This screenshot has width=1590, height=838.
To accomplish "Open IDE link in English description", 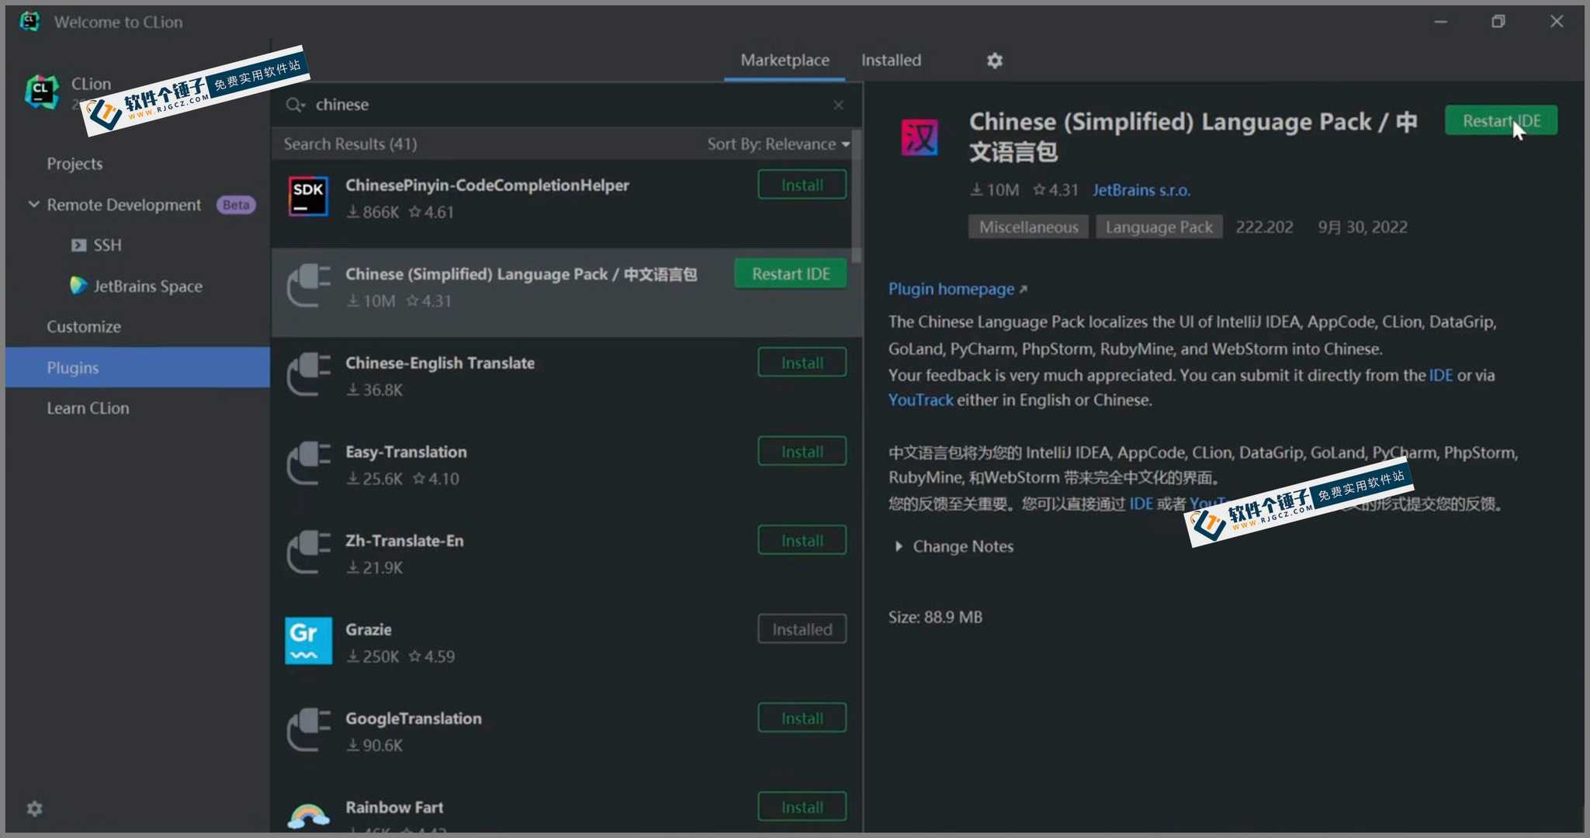I will point(1441,375).
